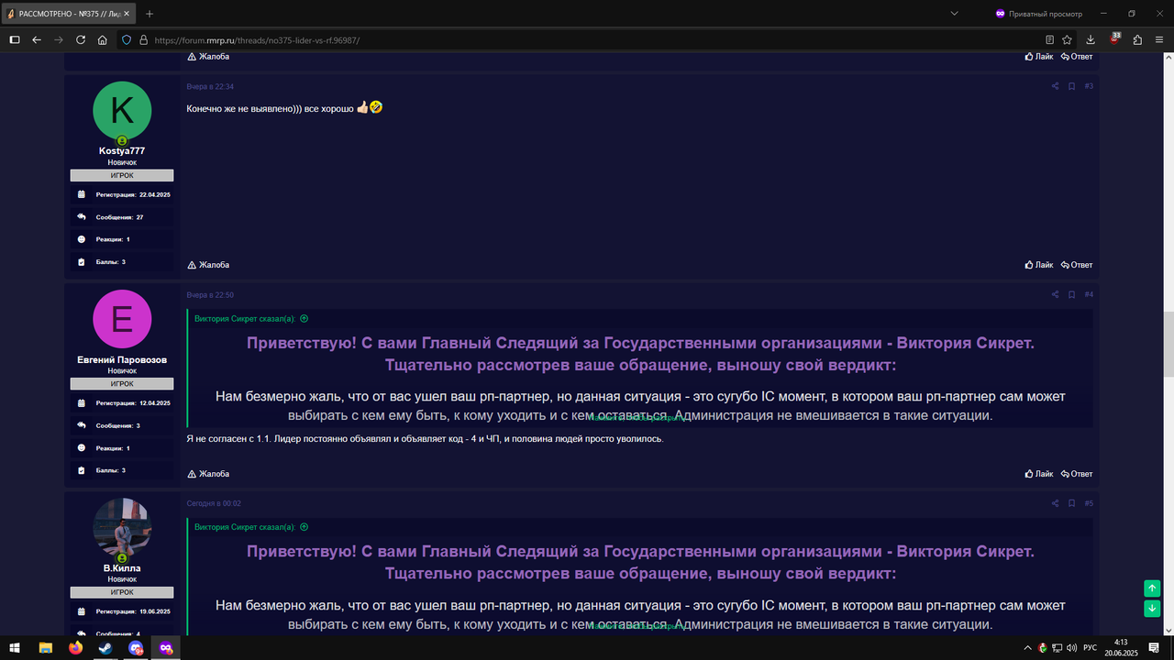Toggle reader view for this page
1174x660 pixels.
coord(1047,39)
